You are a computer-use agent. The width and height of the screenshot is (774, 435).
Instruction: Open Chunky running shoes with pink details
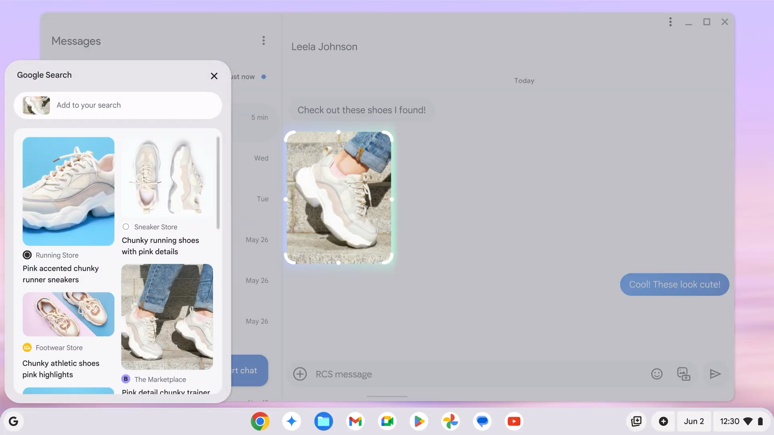pyautogui.click(x=160, y=246)
